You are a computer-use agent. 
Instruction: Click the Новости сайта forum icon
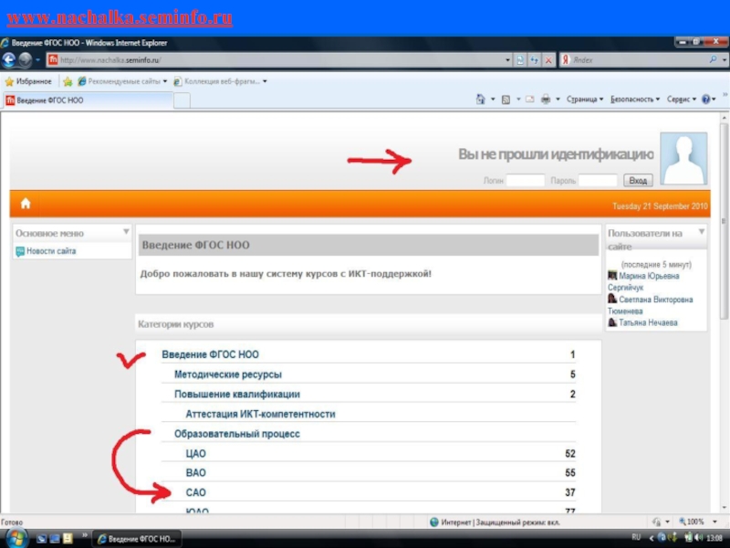[20, 252]
